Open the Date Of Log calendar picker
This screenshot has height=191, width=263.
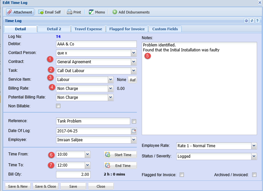[x=134, y=131]
